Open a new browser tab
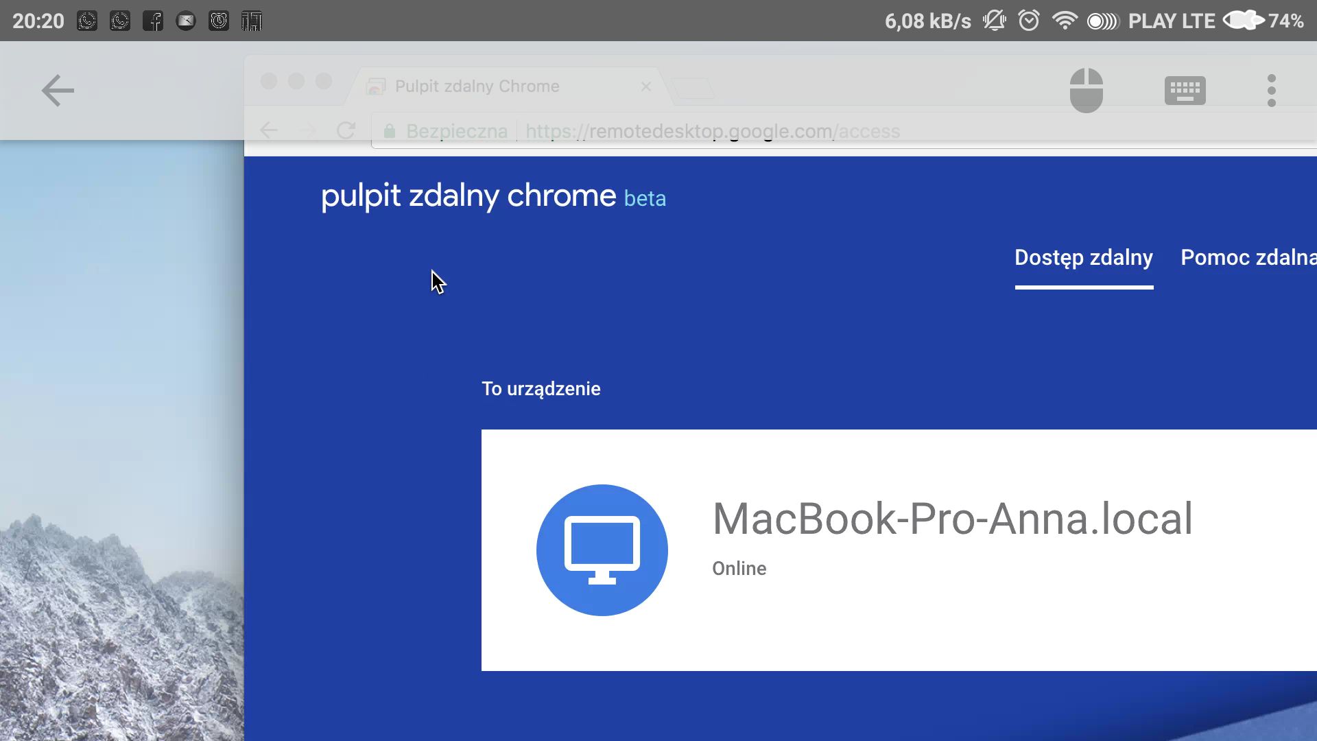Viewport: 1317px width, 741px height. pyautogui.click(x=693, y=88)
